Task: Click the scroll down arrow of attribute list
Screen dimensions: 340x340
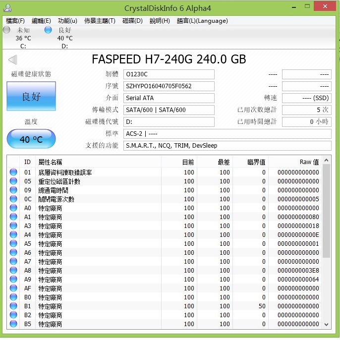Action: point(326,325)
